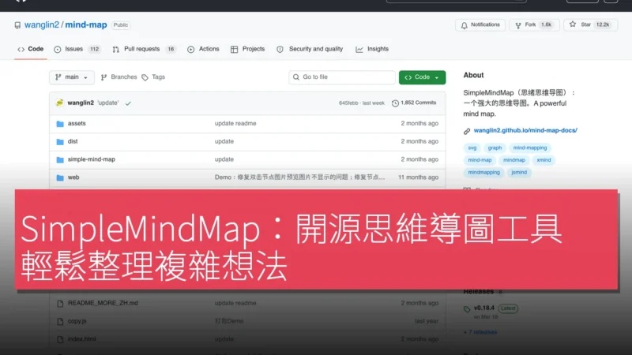
Task: Select the xmind topic tag
Action: [x=544, y=160]
